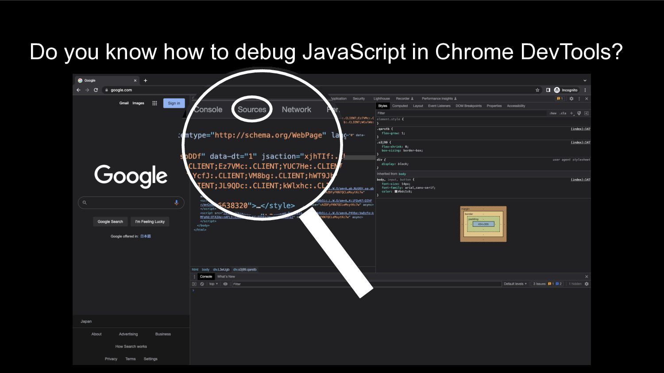Toggle the live expression eye icon
This screenshot has height=373, width=664.
click(x=225, y=284)
